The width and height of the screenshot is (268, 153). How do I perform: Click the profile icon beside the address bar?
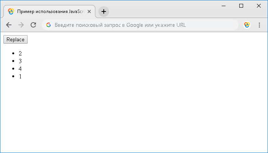247,25
